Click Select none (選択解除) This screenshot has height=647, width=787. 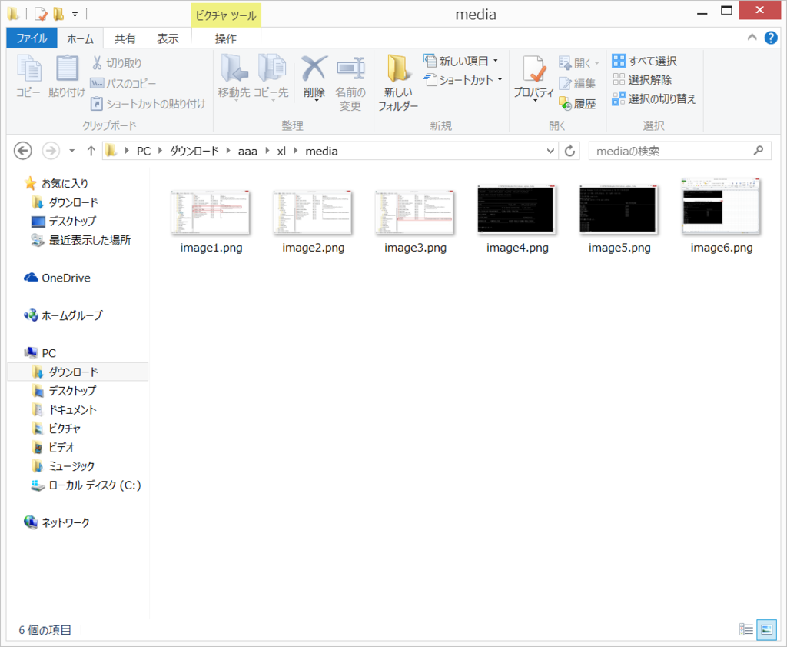[642, 80]
